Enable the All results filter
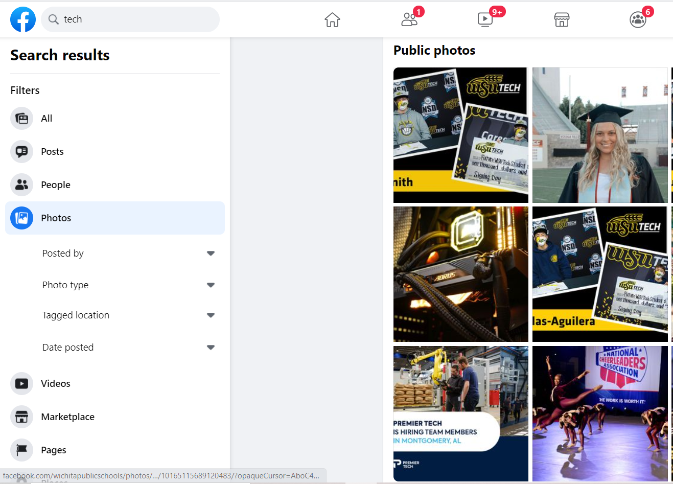Viewport: 673px width, 484px height. (x=47, y=118)
